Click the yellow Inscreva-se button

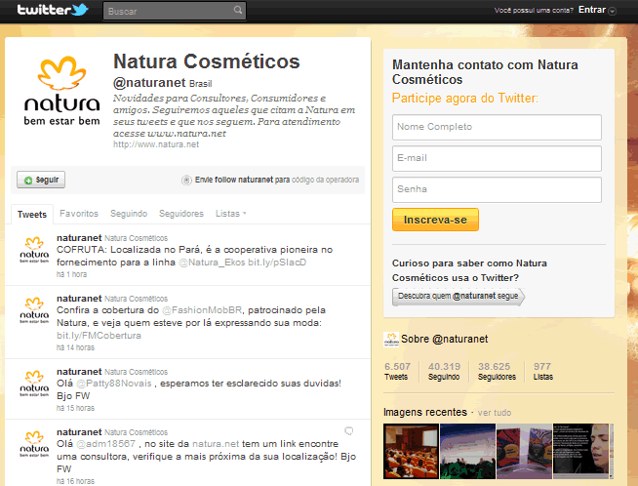pos(435,220)
